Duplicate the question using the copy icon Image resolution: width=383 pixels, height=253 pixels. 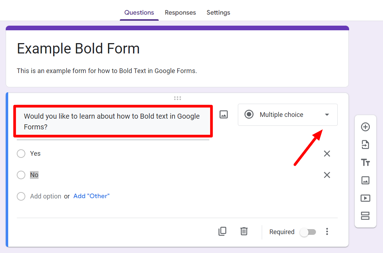pos(223,231)
